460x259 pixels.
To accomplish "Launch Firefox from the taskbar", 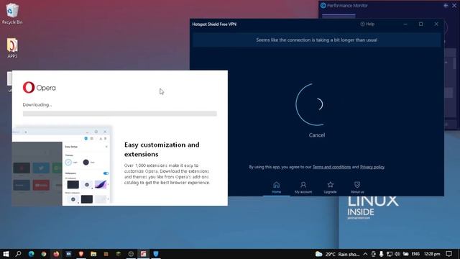I will pyautogui.click(x=56, y=254).
